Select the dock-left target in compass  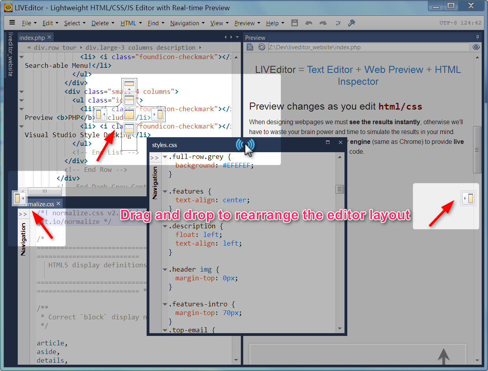(101, 114)
